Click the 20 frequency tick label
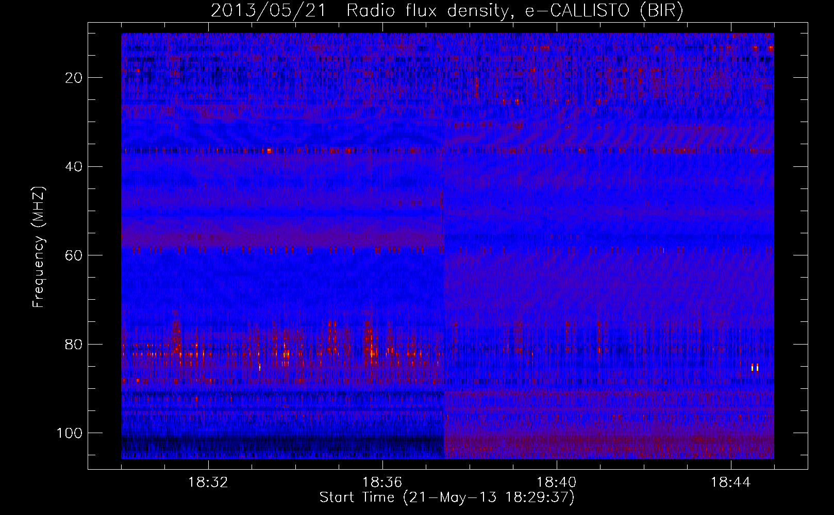Viewport: 834px width, 515px height. click(x=74, y=78)
